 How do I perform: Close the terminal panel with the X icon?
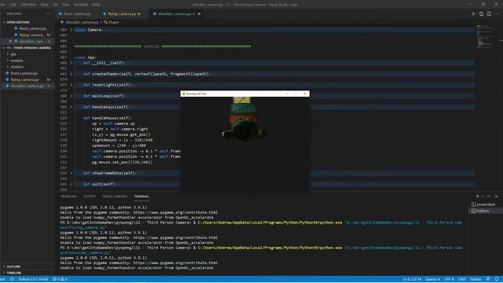(496, 197)
